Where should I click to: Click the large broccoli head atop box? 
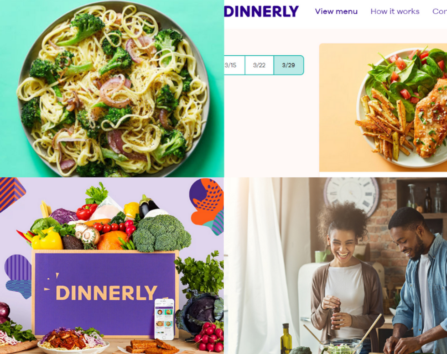point(161,233)
